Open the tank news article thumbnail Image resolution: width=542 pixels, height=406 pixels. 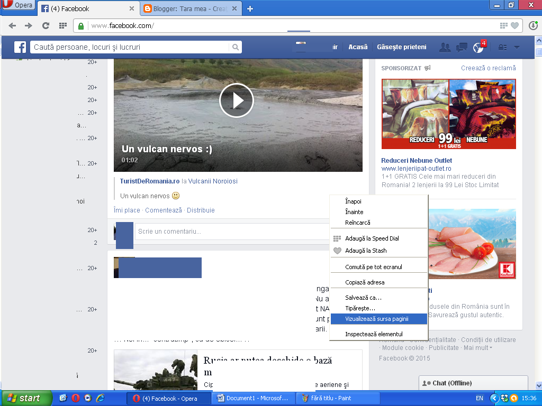(156, 370)
